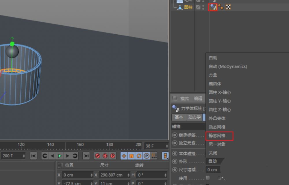Toggle the 圆柱 layer square with diagonal
289x185 pixels.
click(x=198, y=7)
